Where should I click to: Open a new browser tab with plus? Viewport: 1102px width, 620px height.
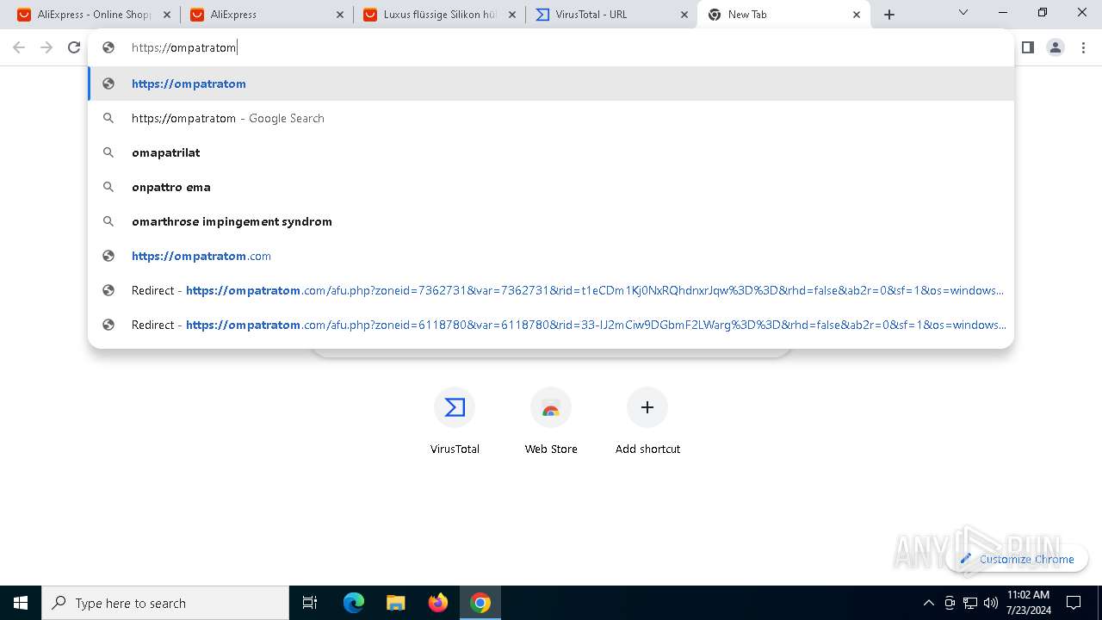coord(889,15)
